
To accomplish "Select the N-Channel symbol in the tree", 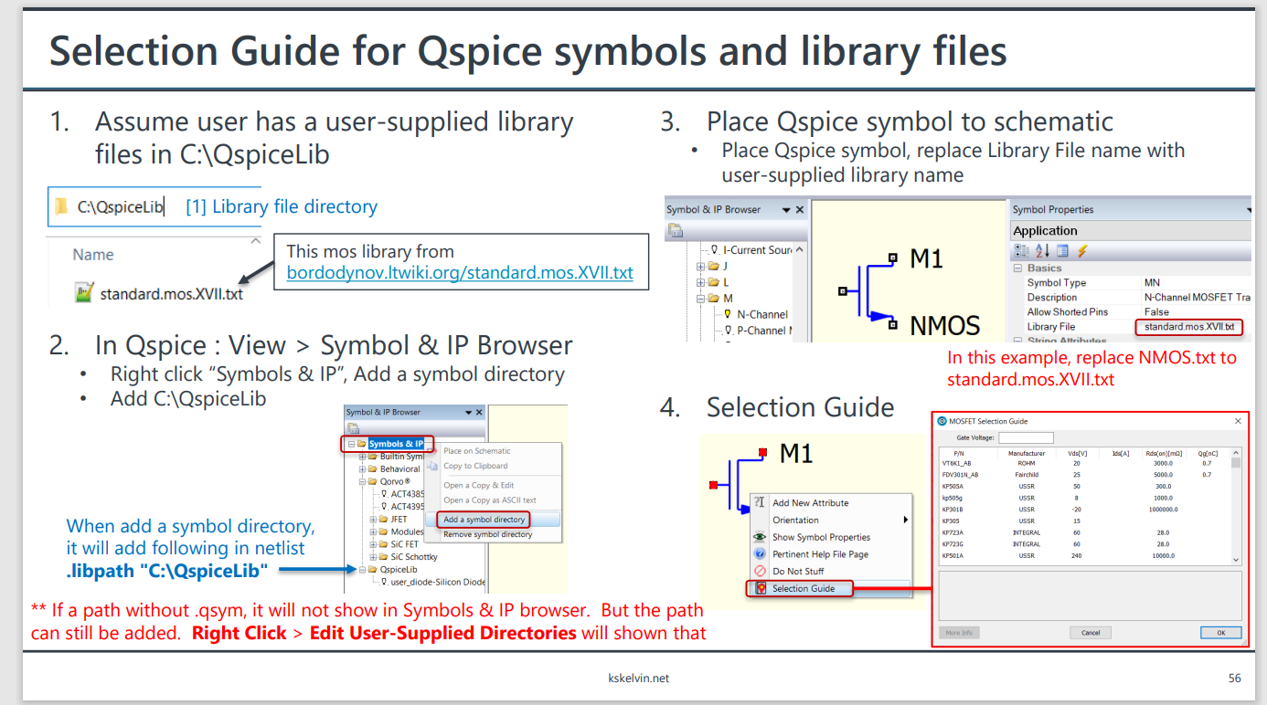I will point(761,314).
